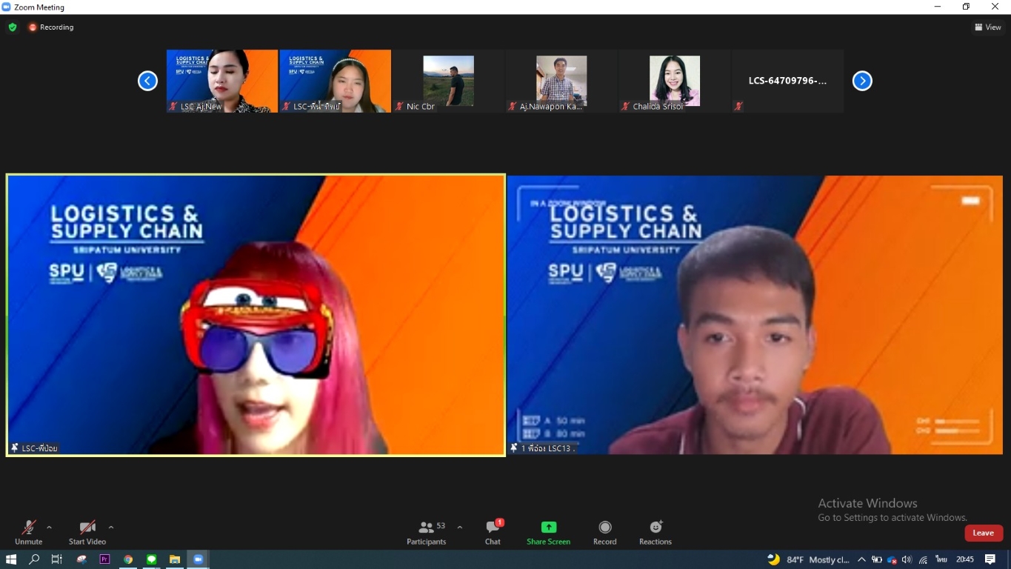Image resolution: width=1011 pixels, height=569 pixels.
Task: Click Share Screen
Action: coord(548,532)
